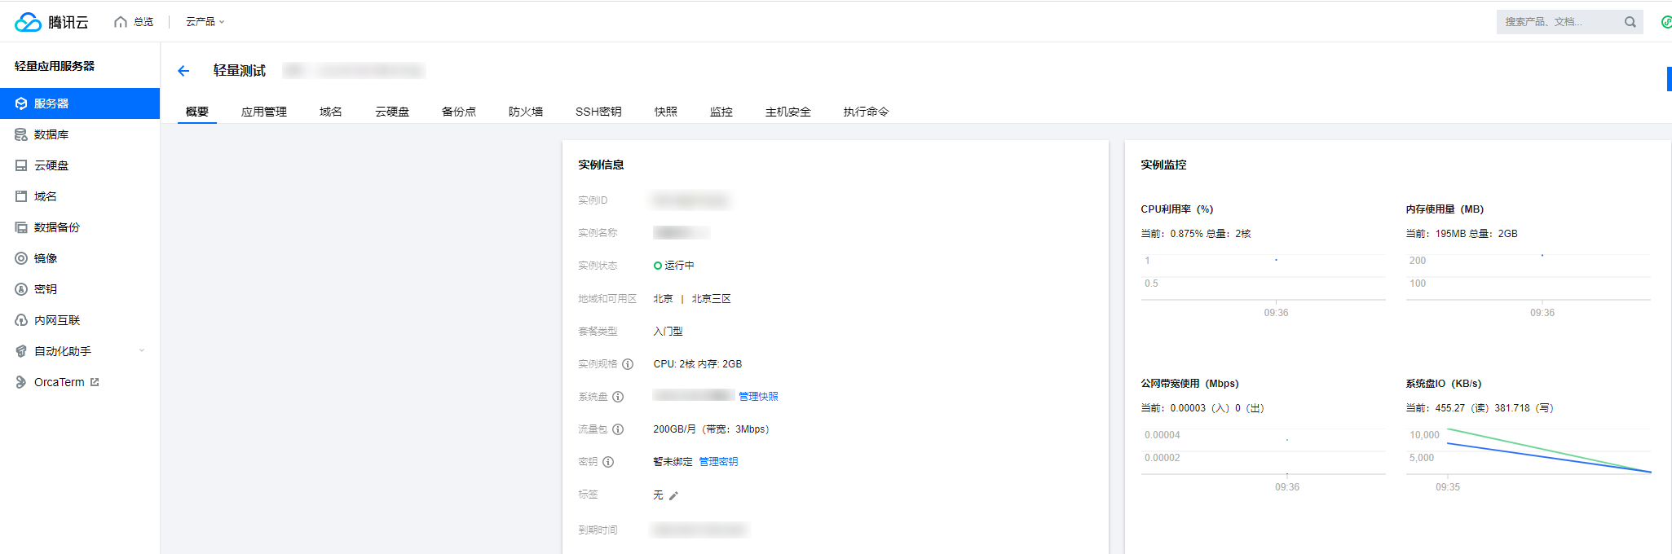Click the search magnifier icon
The height and width of the screenshot is (554, 1672).
pos(1630,22)
